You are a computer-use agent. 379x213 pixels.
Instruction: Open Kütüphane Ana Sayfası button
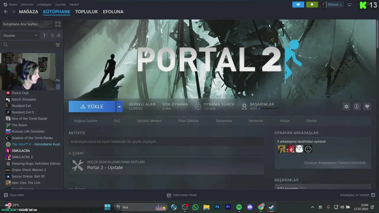[x=27, y=24]
